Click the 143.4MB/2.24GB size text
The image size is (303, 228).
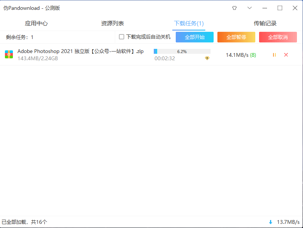(37, 58)
